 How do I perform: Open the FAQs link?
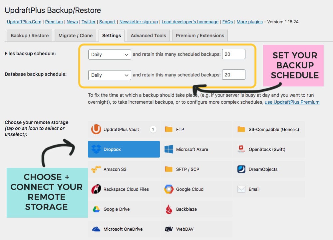228,22
